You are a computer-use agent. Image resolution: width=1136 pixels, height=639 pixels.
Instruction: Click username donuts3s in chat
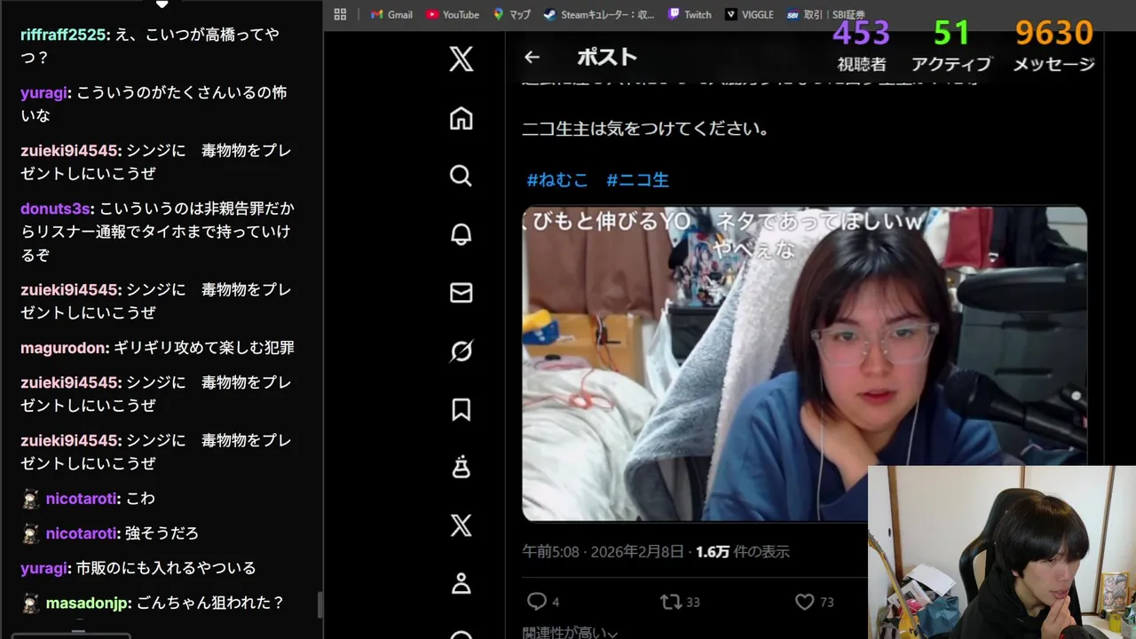pyautogui.click(x=56, y=209)
